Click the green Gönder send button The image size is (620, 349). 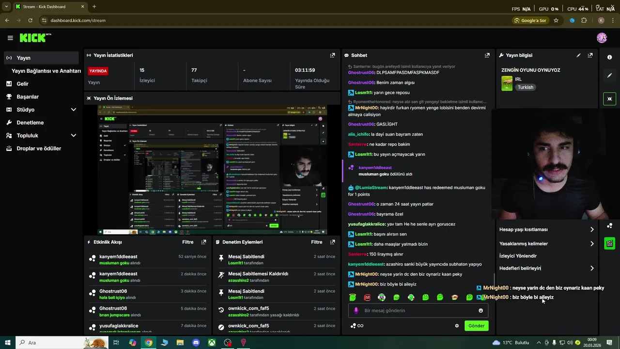[x=476, y=326]
